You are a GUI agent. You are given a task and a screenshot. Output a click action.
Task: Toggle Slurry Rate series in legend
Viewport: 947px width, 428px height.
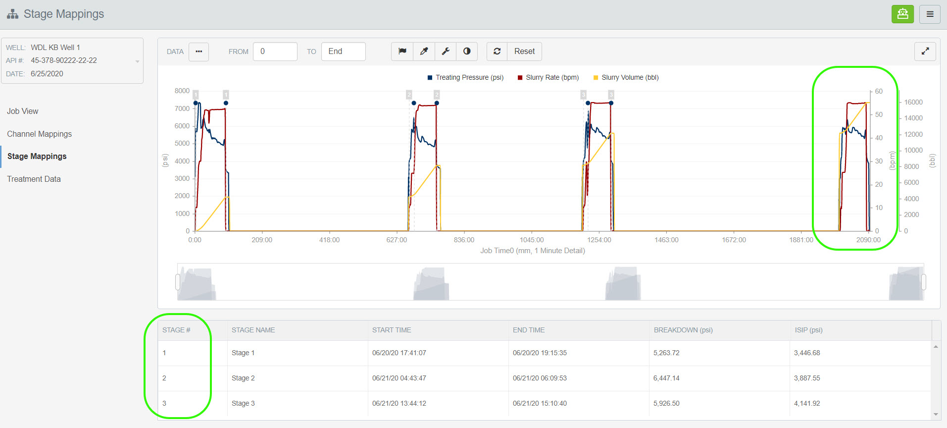pos(548,78)
